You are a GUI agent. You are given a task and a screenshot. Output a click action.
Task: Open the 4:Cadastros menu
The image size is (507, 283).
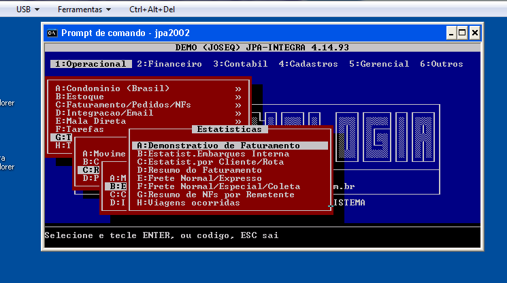[308, 64]
